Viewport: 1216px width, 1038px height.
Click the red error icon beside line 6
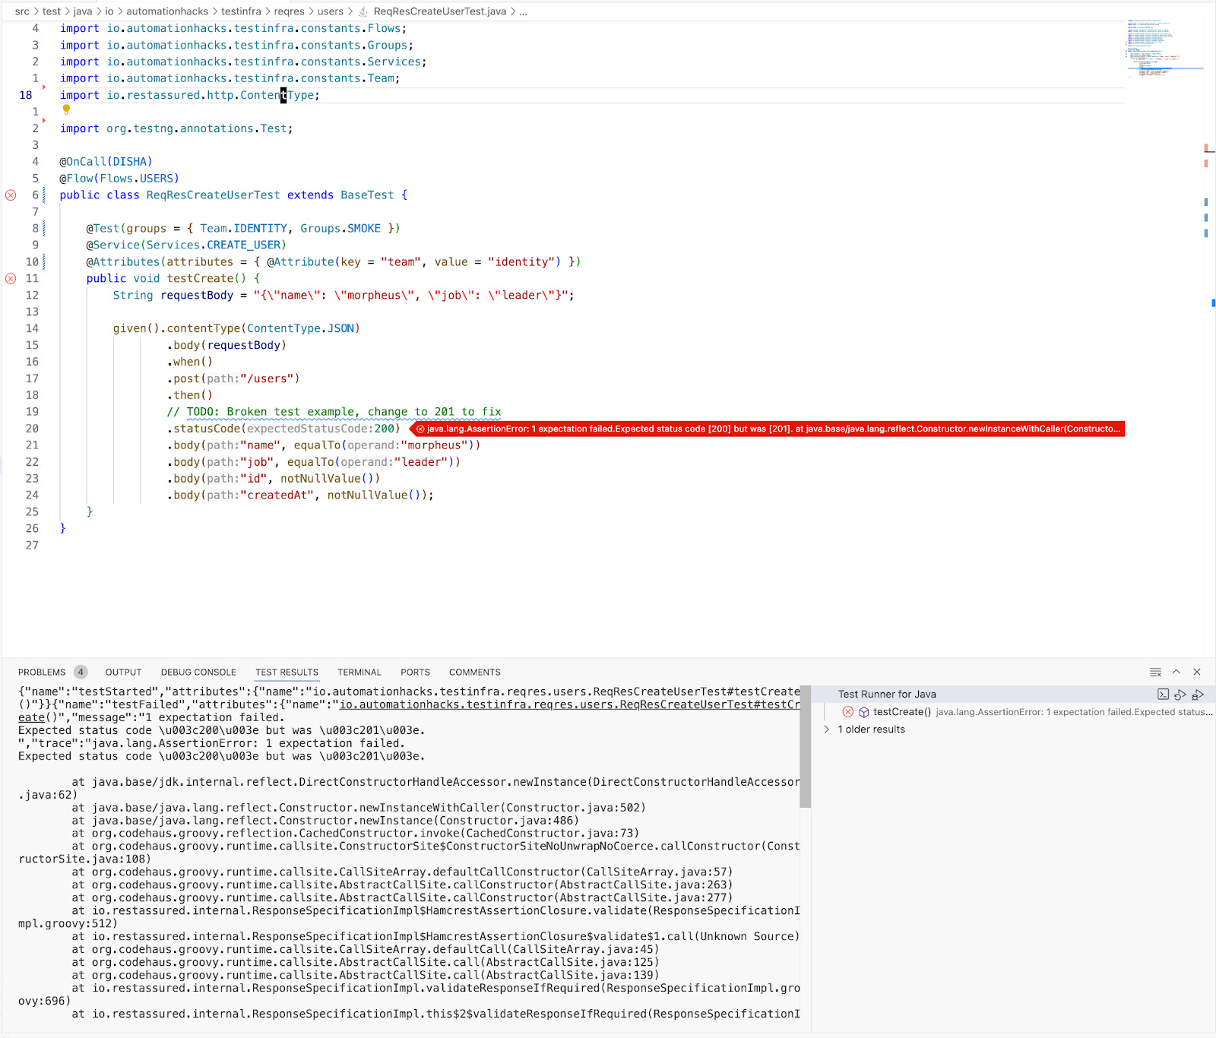tap(11, 195)
